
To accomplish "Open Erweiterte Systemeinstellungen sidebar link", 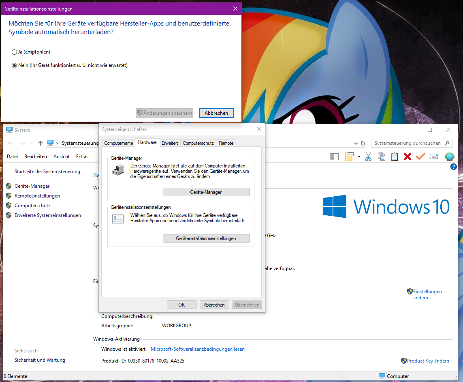I will pos(48,215).
